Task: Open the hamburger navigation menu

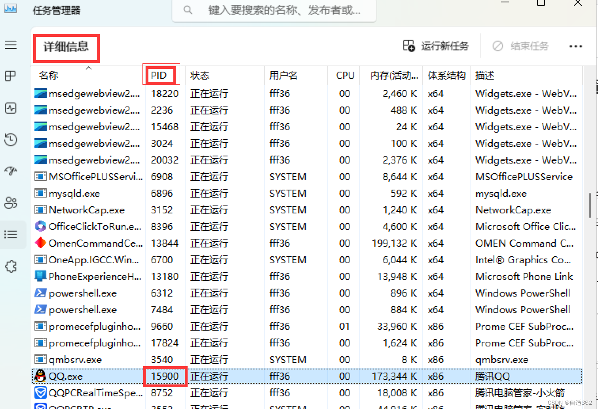Action: 11,45
